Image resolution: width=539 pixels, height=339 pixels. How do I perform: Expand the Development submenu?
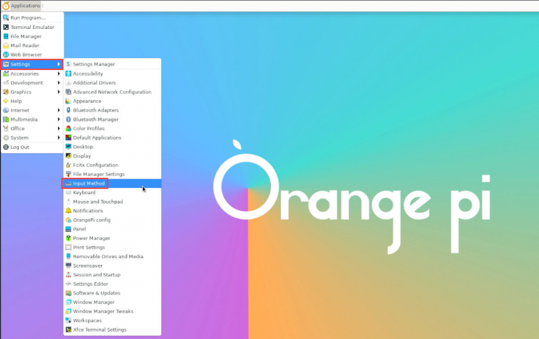[x=27, y=83]
